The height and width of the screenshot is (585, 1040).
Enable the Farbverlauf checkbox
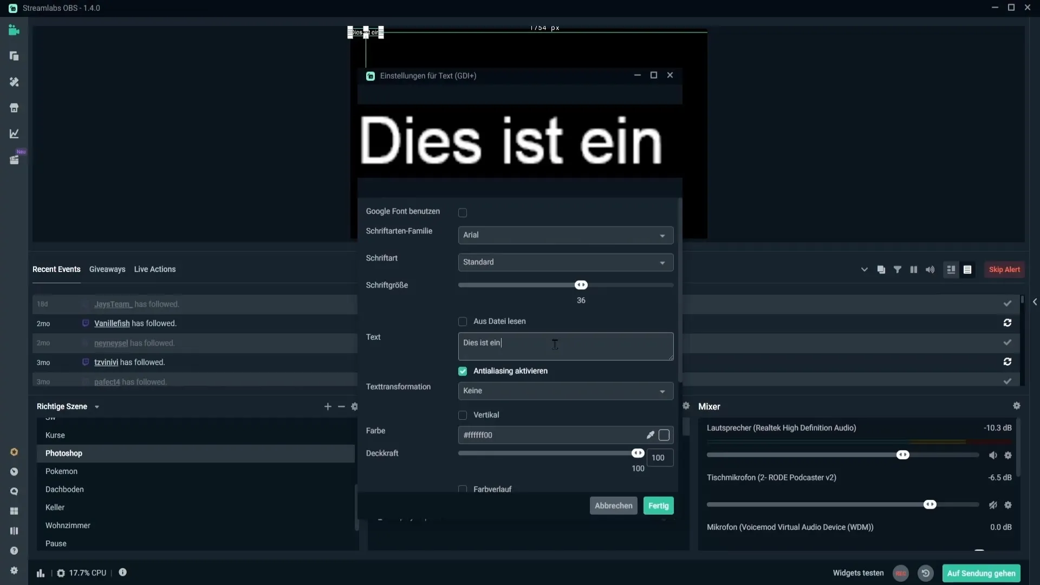point(463,489)
